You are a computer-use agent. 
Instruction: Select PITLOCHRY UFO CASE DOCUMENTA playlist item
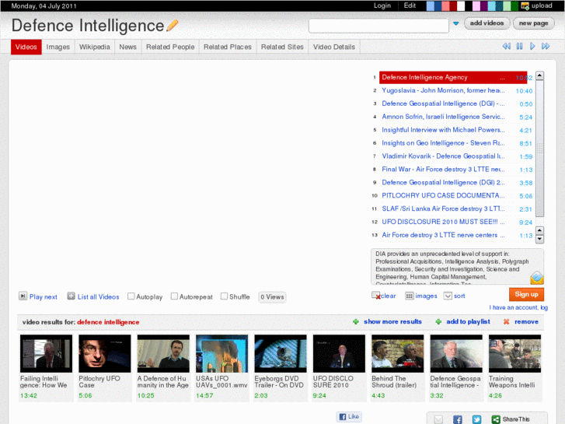pos(443,195)
